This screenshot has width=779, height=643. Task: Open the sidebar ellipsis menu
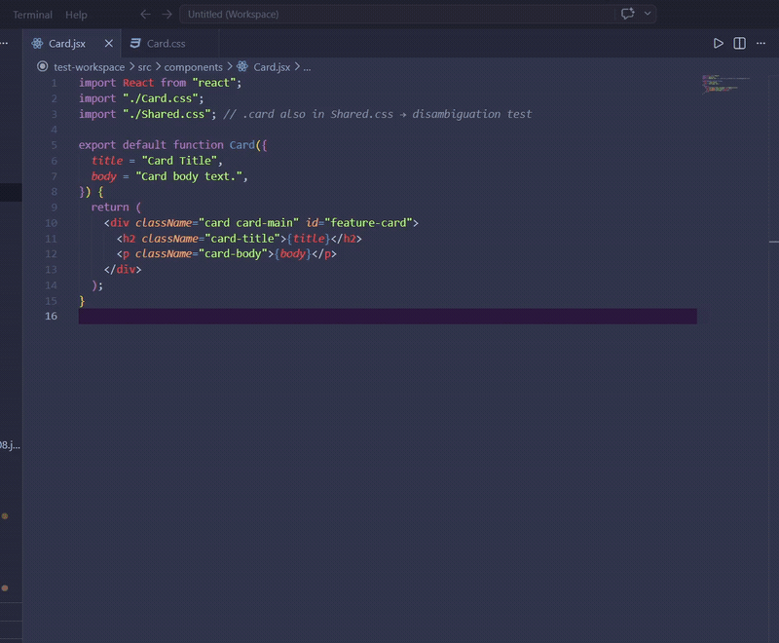pyautogui.click(x=4, y=44)
